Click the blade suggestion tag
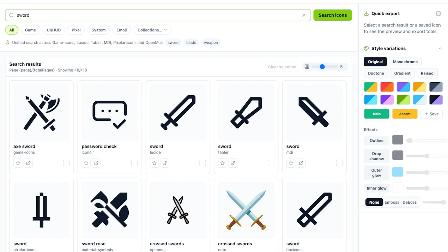This screenshot has width=448, height=252. (191, 43)
